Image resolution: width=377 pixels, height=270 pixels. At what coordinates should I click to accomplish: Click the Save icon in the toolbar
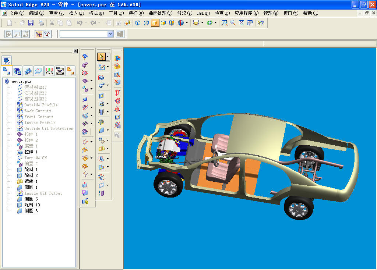coord(31,23)
